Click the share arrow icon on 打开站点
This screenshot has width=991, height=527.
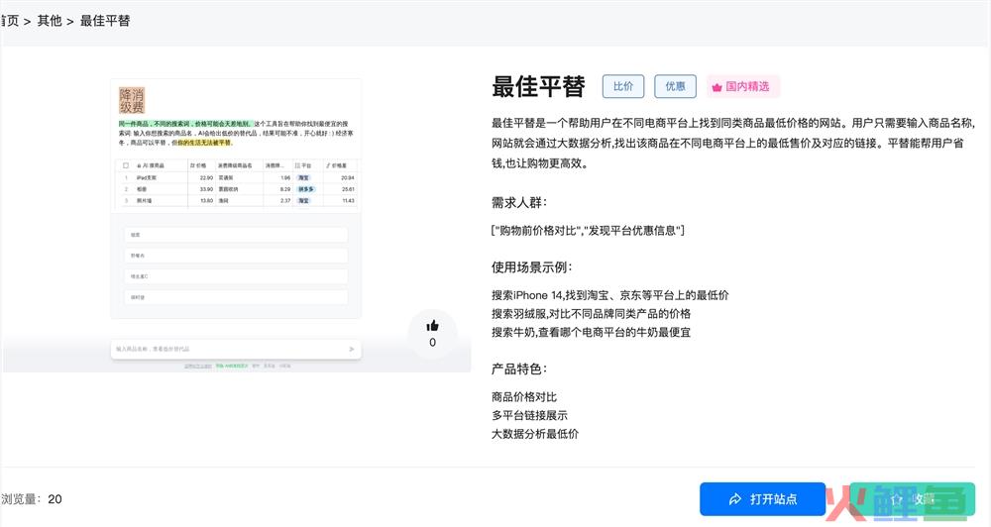[x=735, y=499]
